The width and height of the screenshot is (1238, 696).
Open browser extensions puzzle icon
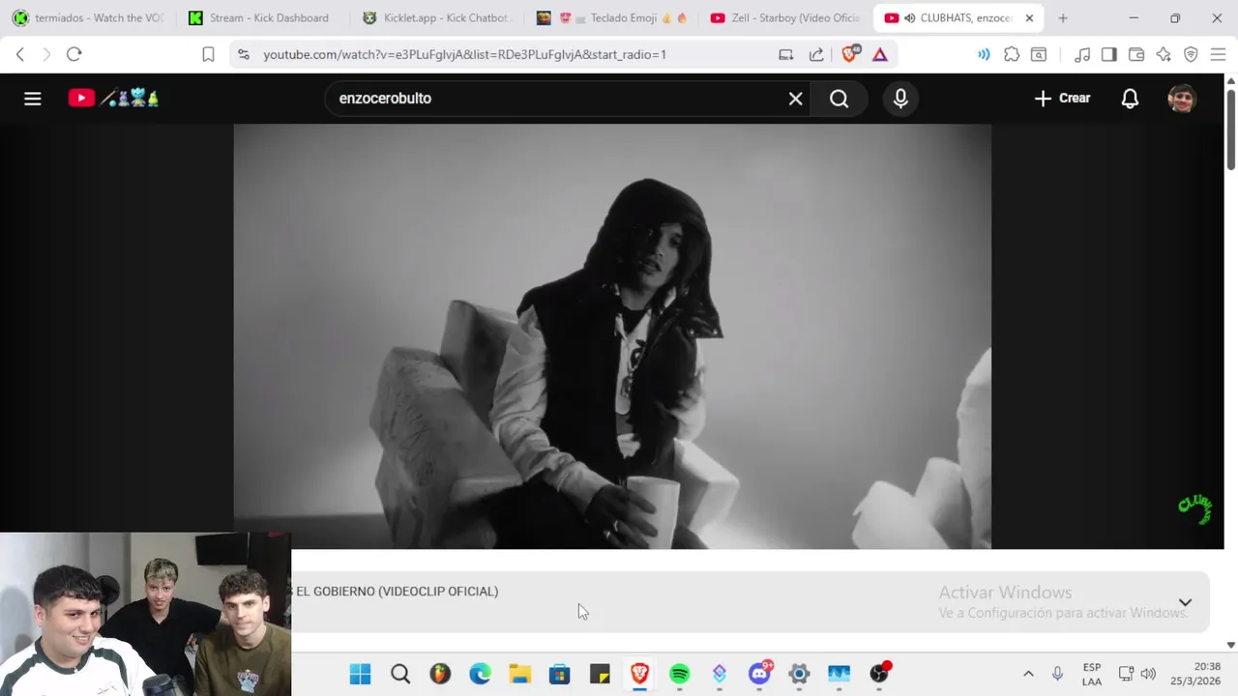[1012, 55]
